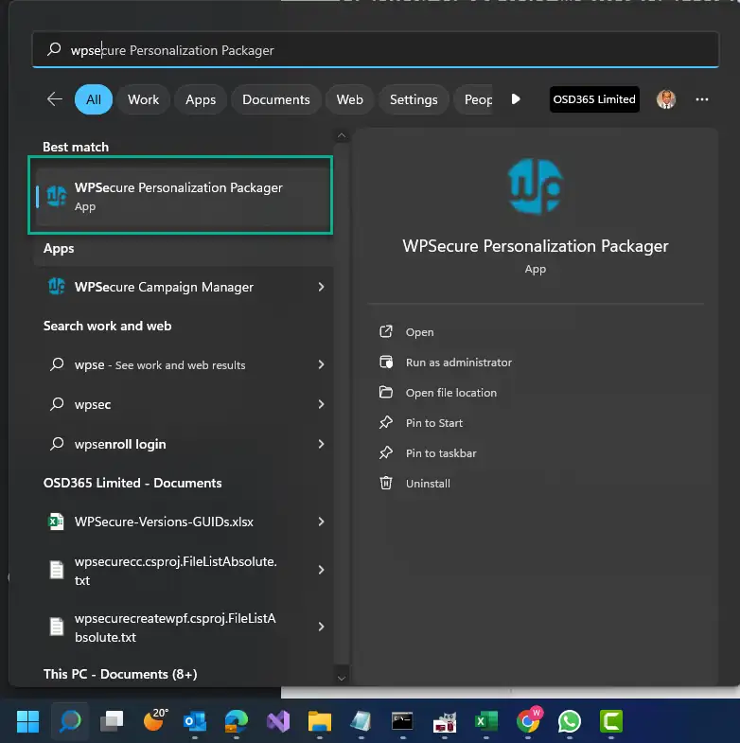Click the 'This PC - Documents (8+)' heading

pyautogui.click(x=120, y=674)
